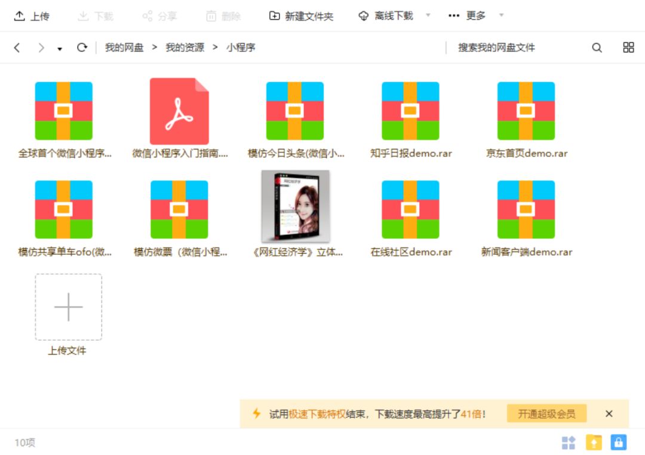The width and height of the screenshot is (645, 455).
Task: Create a folder with 新建文件夹
Action: [301, 16]
